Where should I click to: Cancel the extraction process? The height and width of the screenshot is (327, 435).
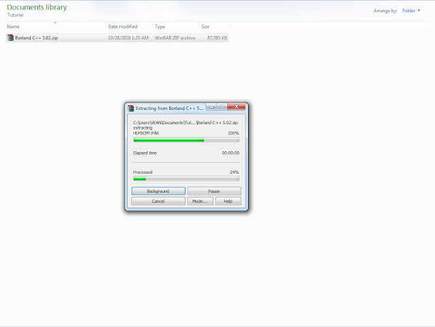[x=158, y=201]
